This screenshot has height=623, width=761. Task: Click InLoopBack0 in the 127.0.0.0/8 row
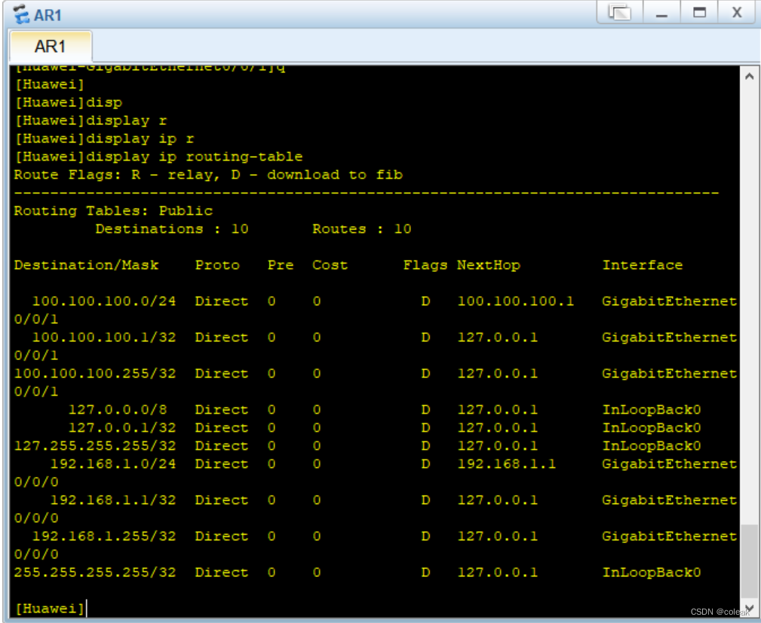tap(652, 410)
